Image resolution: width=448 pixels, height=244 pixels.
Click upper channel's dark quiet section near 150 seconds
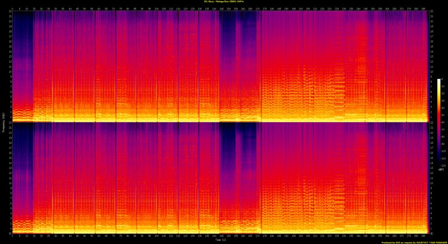[228, 34]
